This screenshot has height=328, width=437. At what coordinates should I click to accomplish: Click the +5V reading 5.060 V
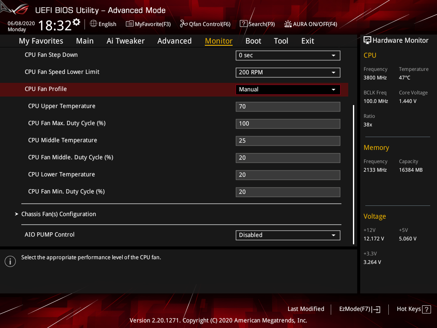click(408, 239)
